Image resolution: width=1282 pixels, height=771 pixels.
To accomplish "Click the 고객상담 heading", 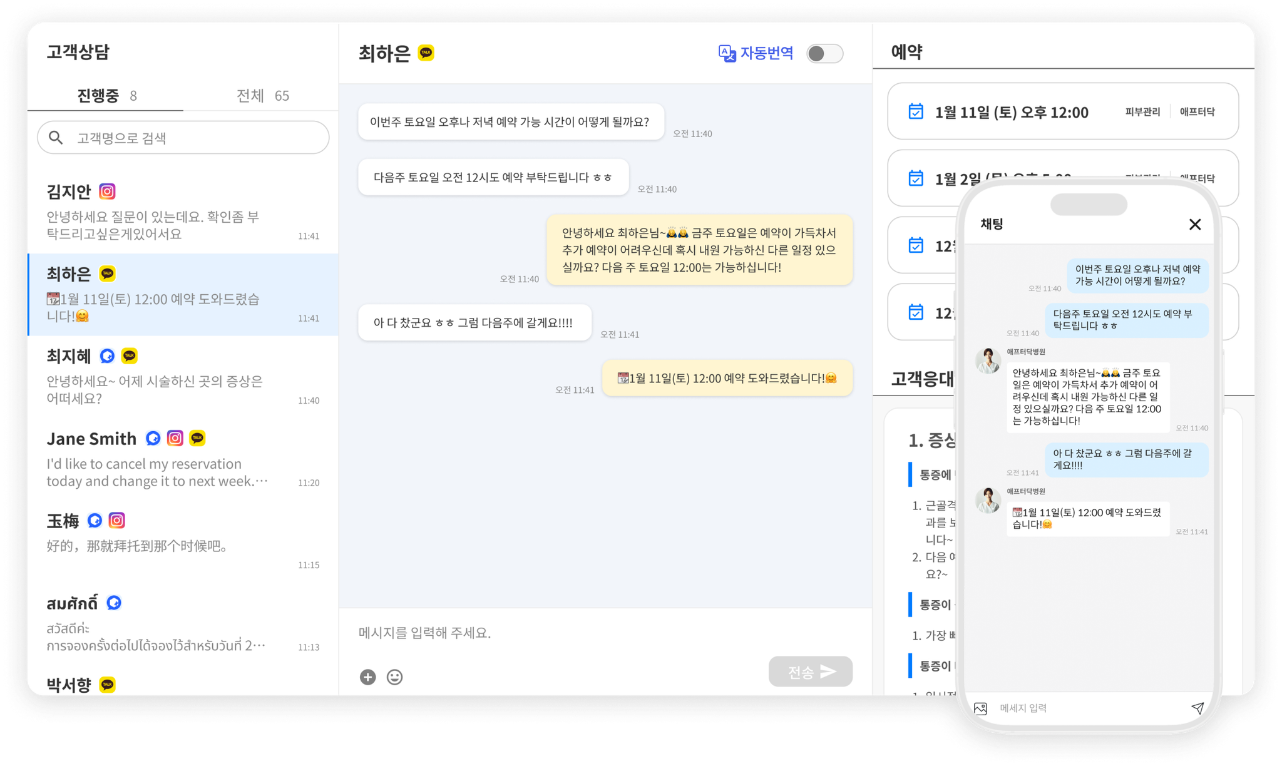I will click(x=78, y=51).
